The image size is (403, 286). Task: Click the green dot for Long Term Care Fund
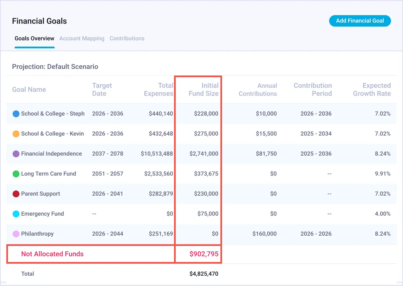pos(16,174)
